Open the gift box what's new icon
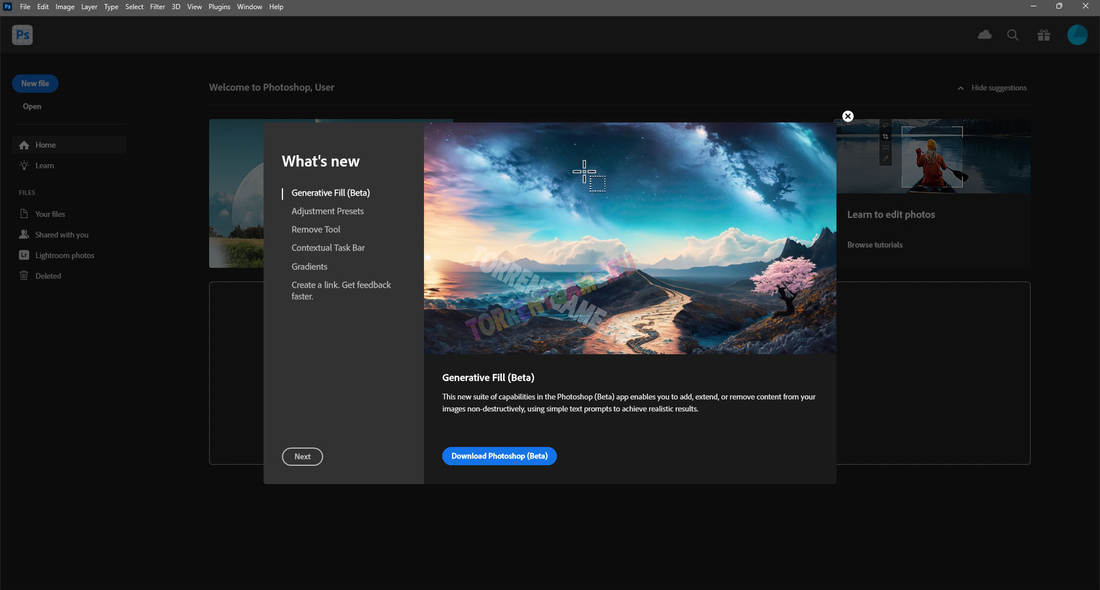 click(1043, 35)
